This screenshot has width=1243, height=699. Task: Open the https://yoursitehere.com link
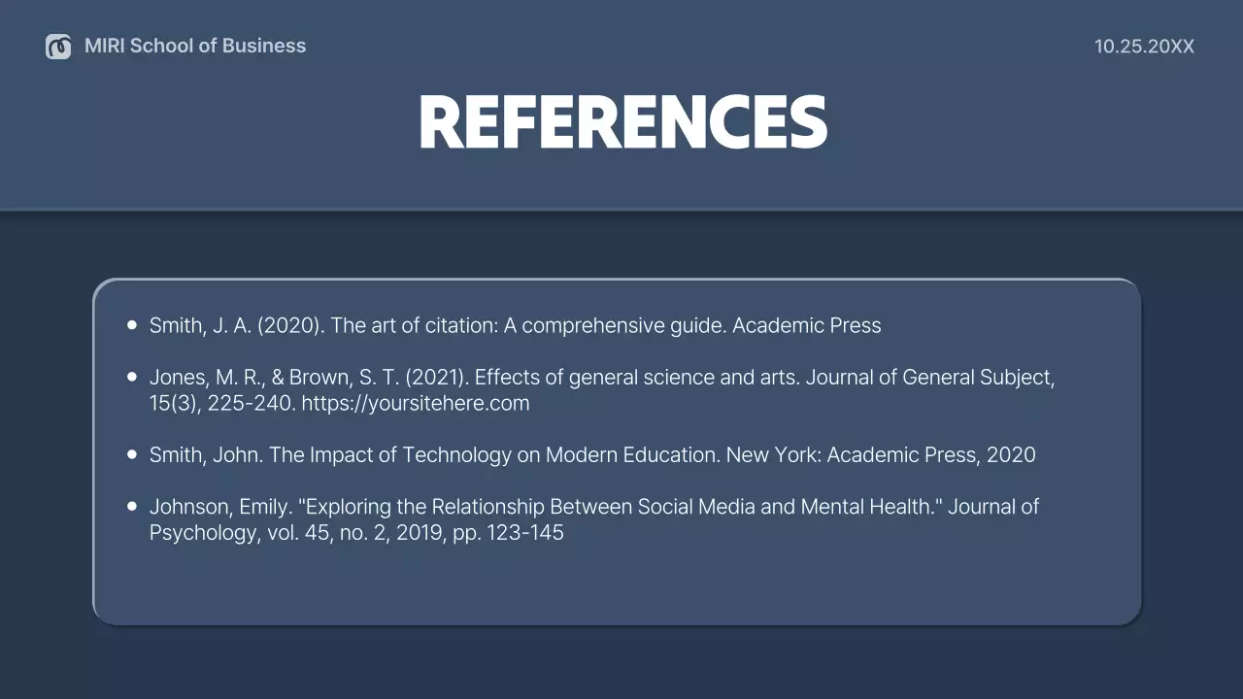click(416, 404)
